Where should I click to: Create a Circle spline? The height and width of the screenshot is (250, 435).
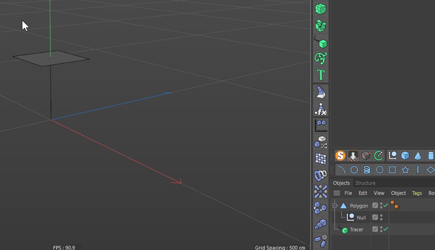[354, 170]
